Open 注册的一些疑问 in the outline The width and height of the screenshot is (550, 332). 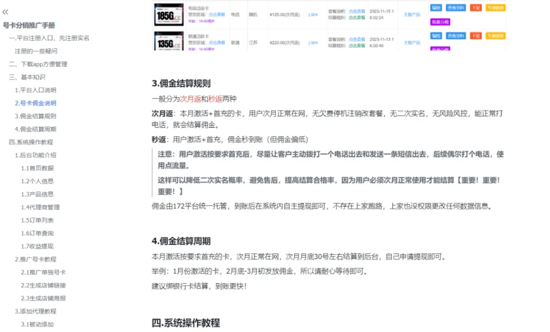36,51
